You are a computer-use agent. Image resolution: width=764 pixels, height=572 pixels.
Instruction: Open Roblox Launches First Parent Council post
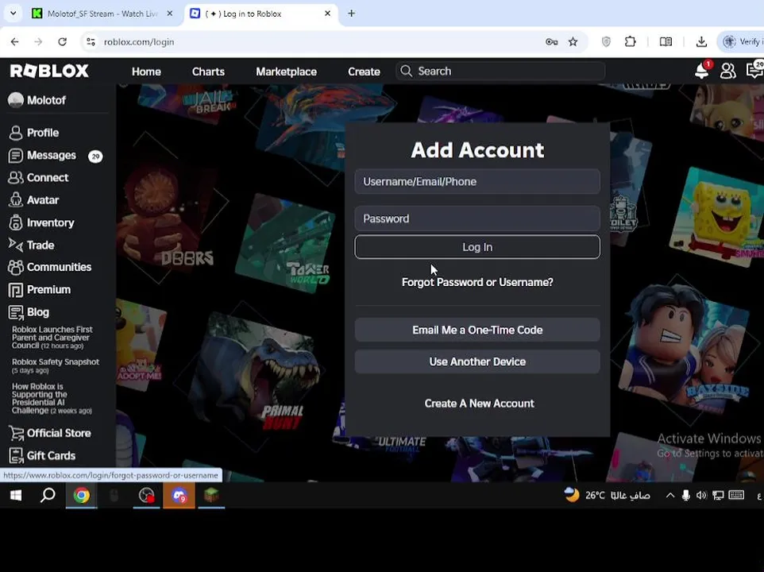click(x=52, y=338)
